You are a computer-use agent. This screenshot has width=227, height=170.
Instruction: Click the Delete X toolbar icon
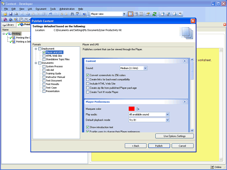(39, 14)
